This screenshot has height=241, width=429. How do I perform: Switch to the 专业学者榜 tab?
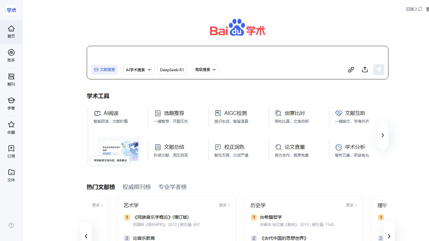(173, 187)
